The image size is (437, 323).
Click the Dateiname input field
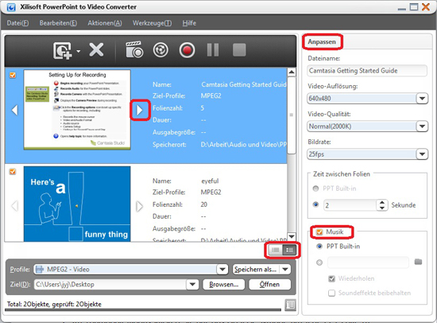pyautogui.click(x=367, y=71)
